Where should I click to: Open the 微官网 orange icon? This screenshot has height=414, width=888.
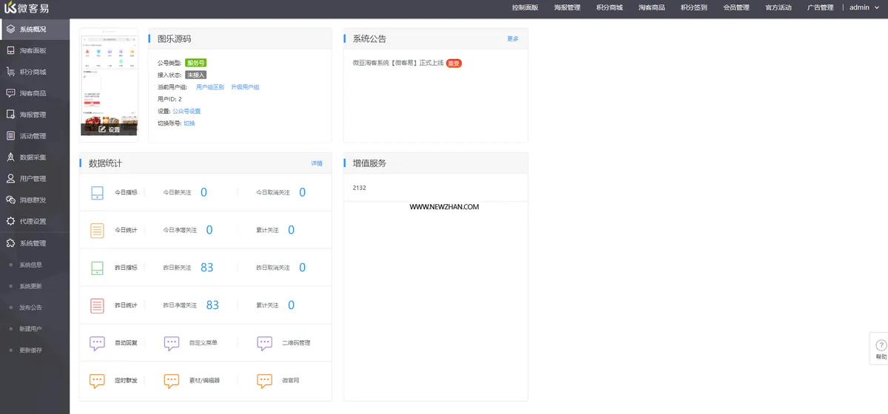pyautogui.click(x=265, y=381)
